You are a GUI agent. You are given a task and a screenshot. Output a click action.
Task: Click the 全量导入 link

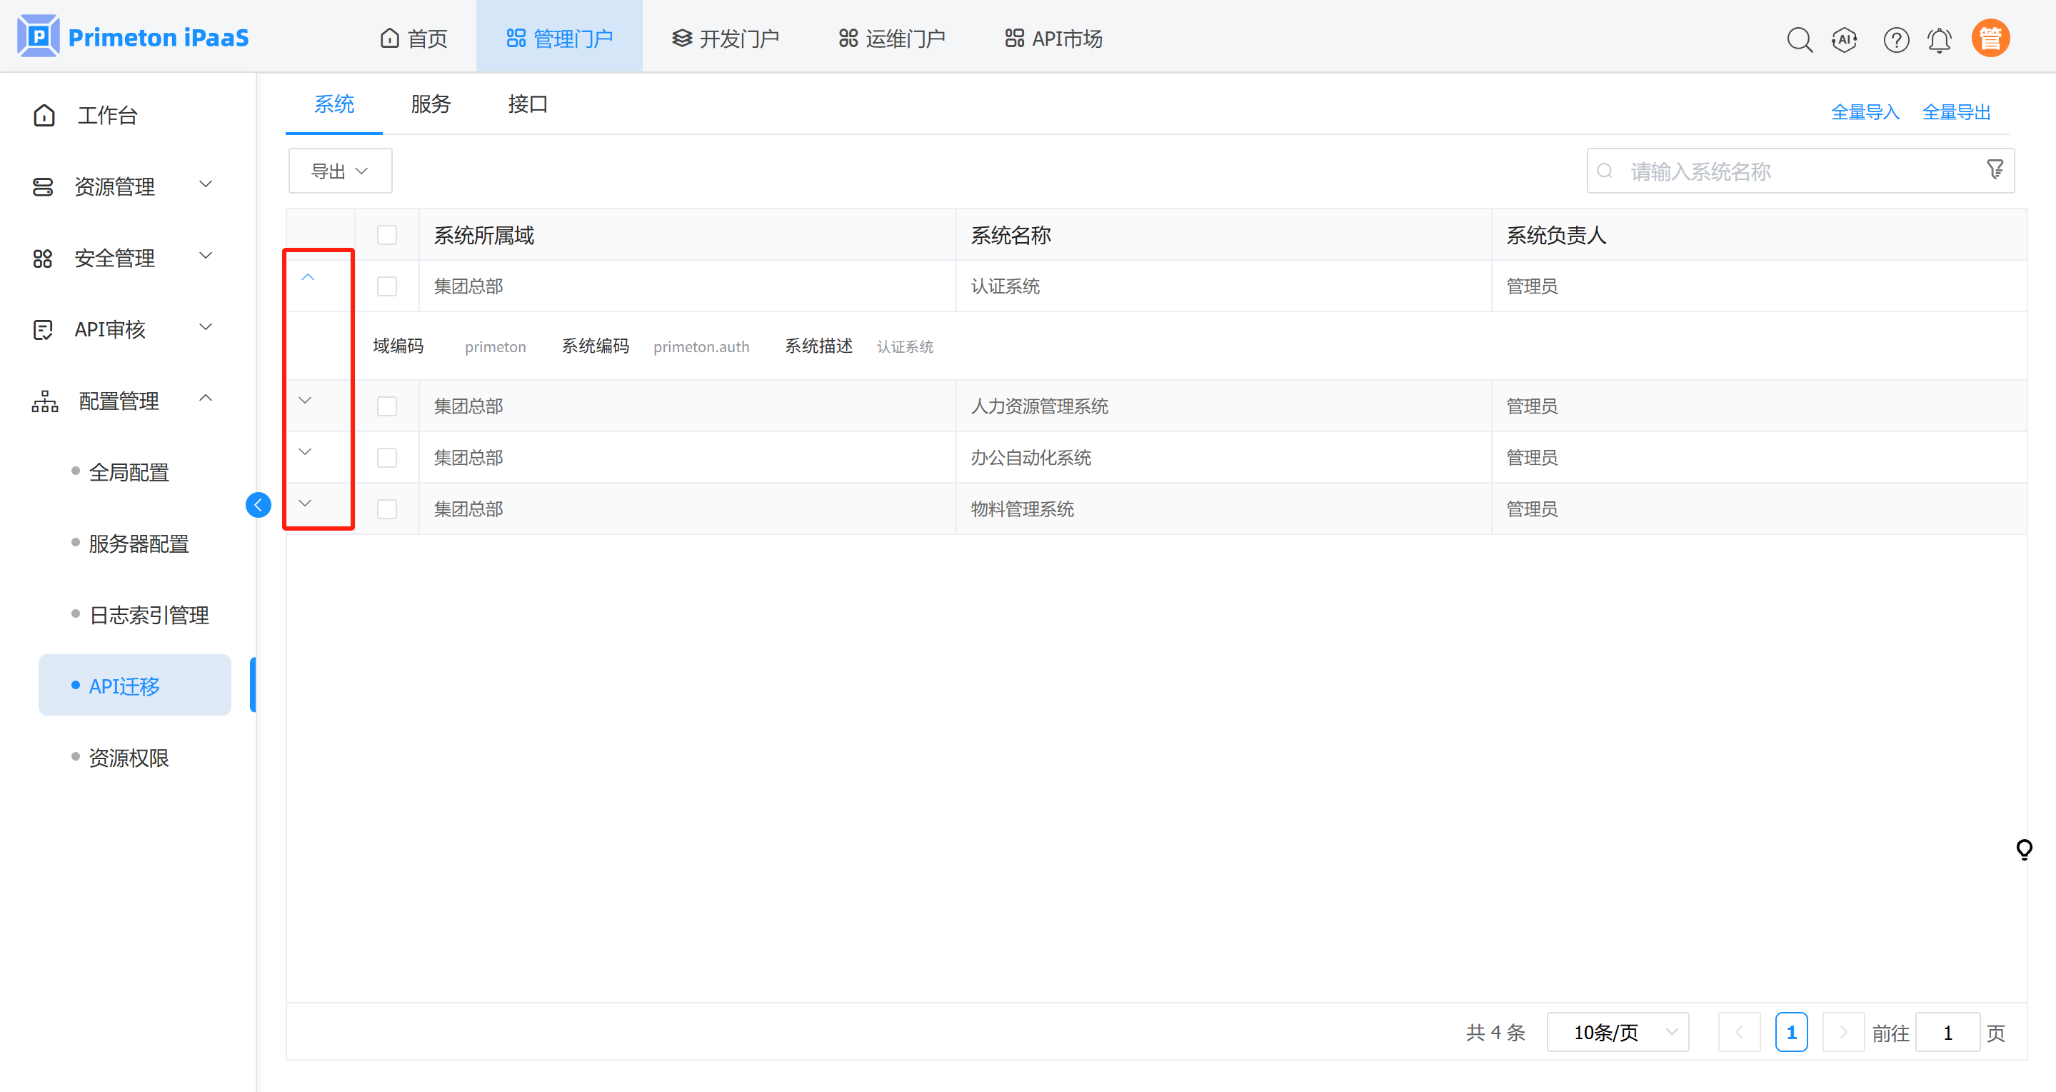tap(1865, 111)
